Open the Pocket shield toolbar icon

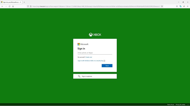tap(177, 6)
